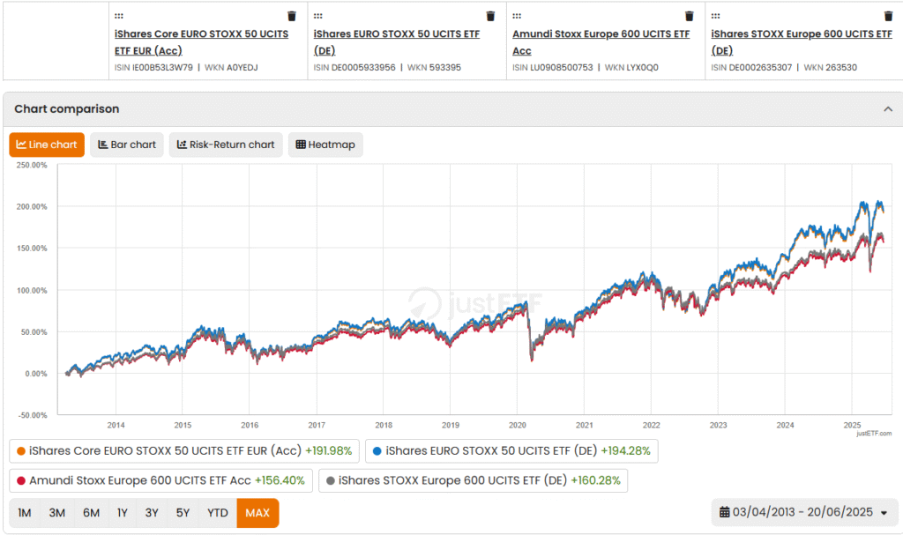Click trash icon for Amundi Stoxx Europe 600

[x=690, y=16]
